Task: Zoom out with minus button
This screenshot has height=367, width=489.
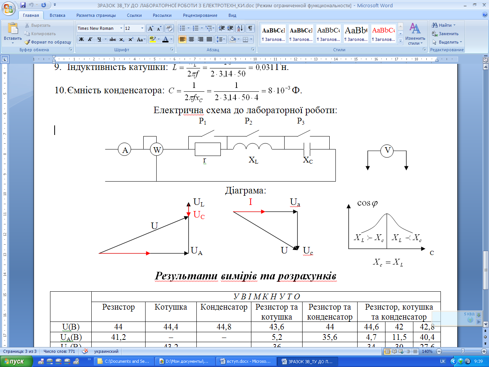Action: tap(439, 351)
